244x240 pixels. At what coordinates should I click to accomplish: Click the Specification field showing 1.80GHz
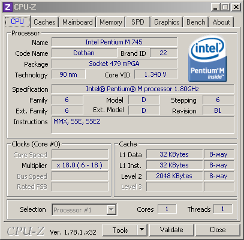[x=143, y=89]
